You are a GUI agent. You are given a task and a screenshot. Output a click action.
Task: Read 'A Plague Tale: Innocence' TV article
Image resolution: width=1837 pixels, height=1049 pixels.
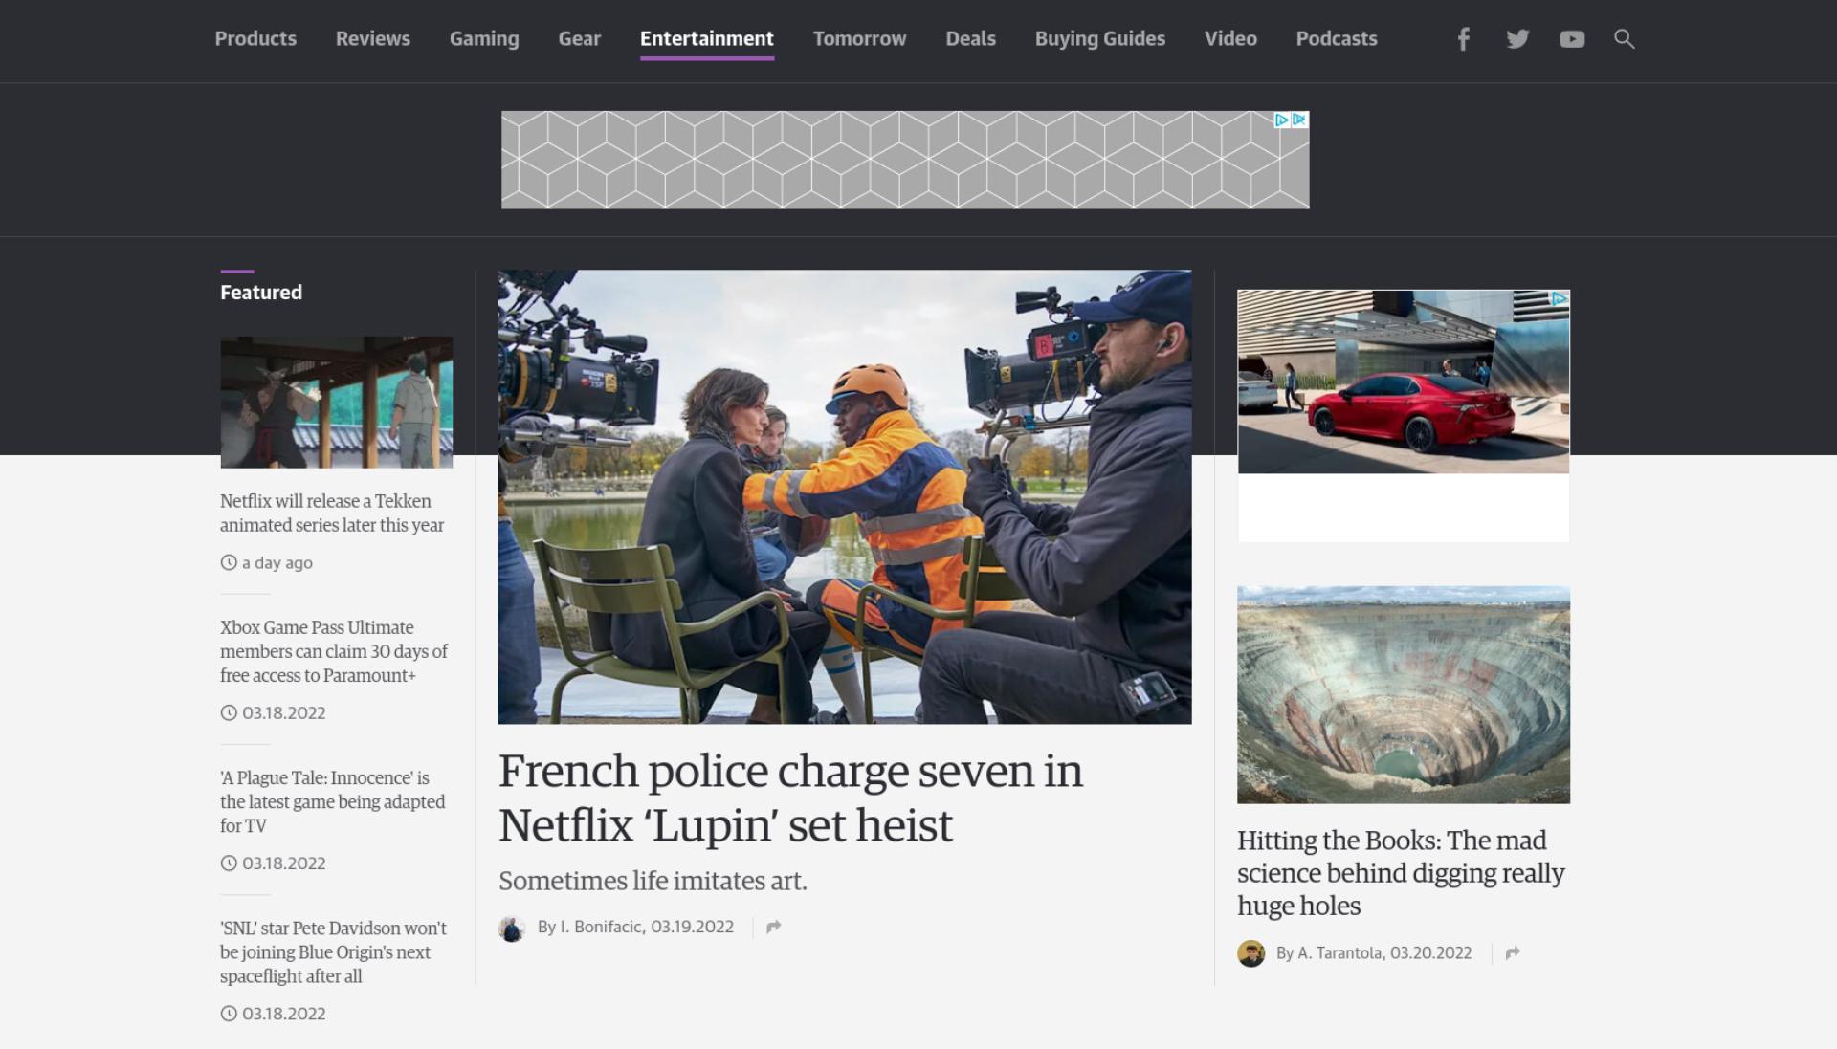(x=332, y=801)
